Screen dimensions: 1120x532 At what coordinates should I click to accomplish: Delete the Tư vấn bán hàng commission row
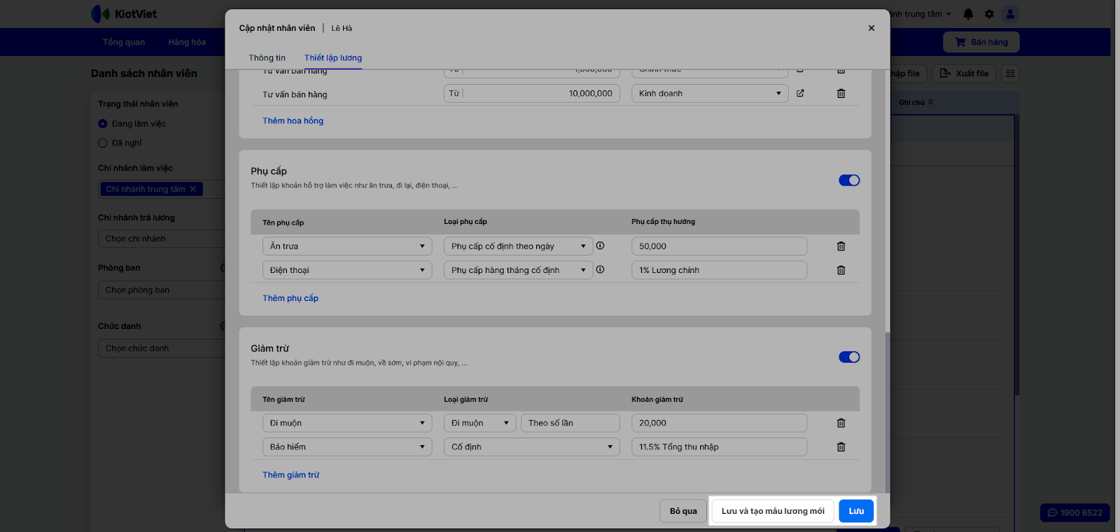(841, 94)
